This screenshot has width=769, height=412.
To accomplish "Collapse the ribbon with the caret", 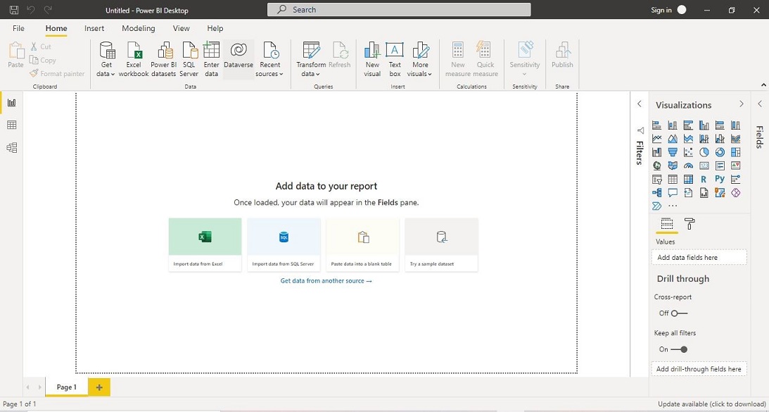I will (763, 85).
